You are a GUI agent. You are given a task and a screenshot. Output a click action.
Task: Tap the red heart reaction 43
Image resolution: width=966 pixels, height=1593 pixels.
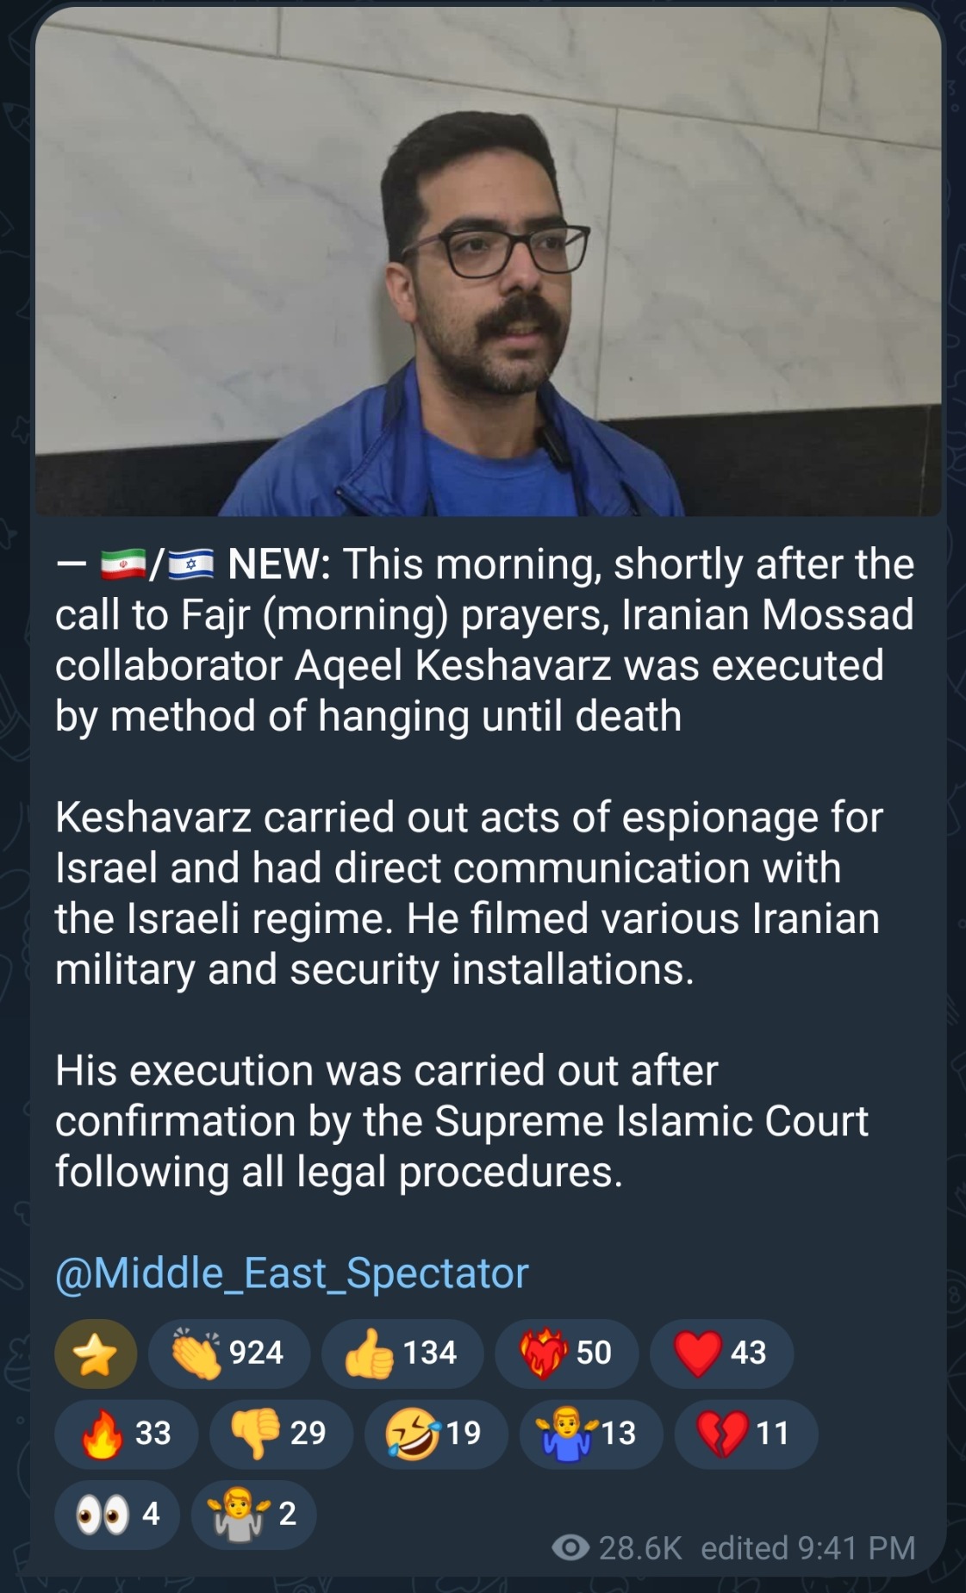coord(721,1353)
